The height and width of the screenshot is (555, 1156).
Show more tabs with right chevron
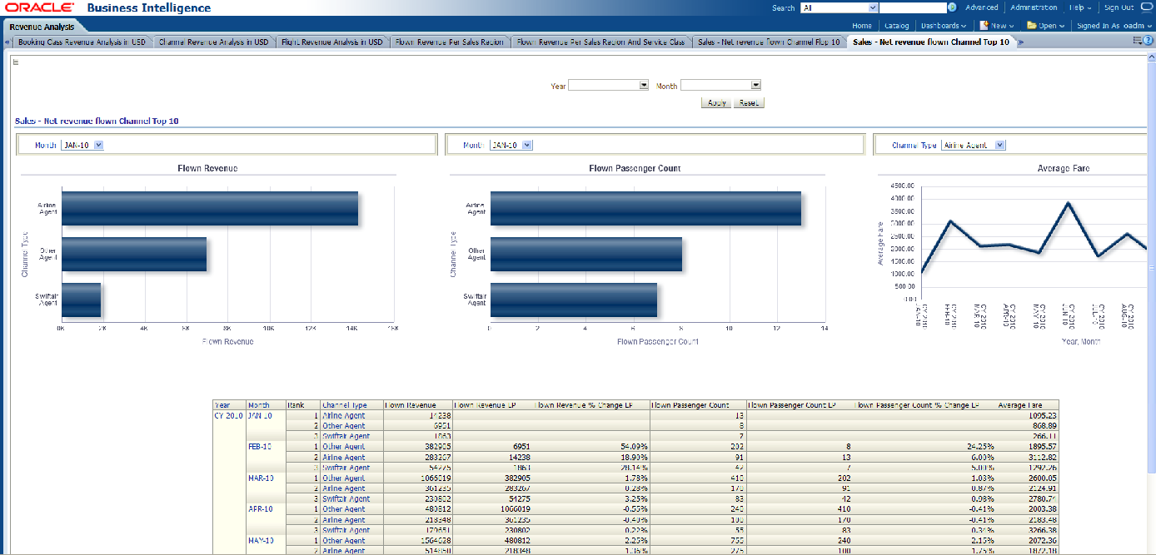pos(1021,42)
